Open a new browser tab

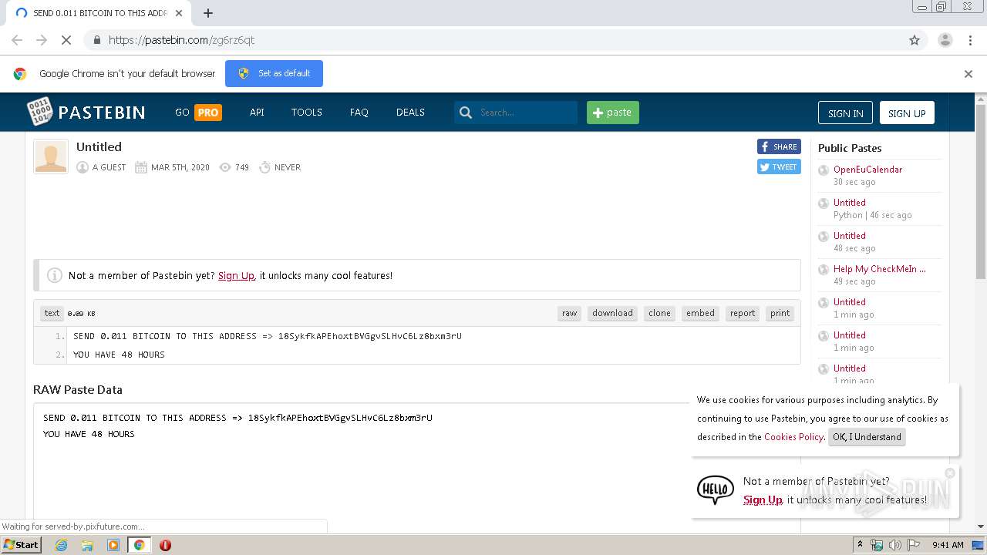[208, 13]
